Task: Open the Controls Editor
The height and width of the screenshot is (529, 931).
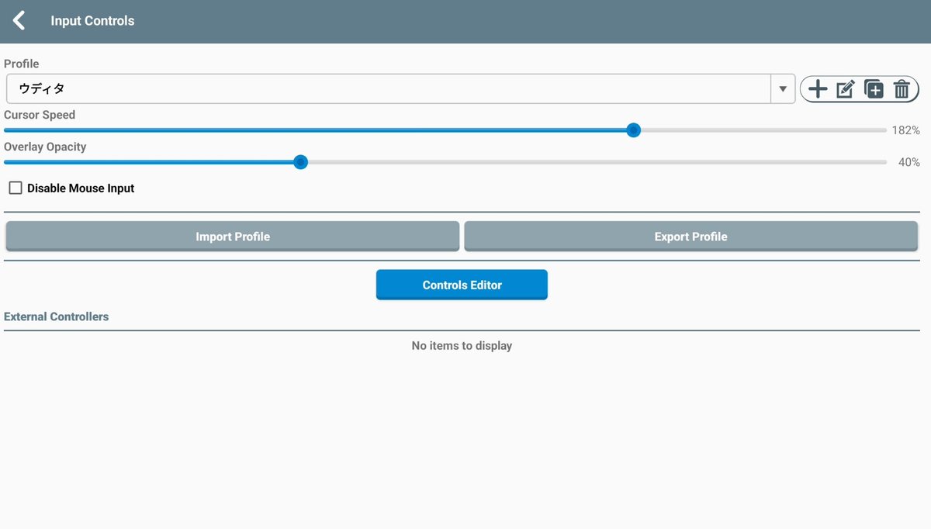Action: [x=462, y=285]
